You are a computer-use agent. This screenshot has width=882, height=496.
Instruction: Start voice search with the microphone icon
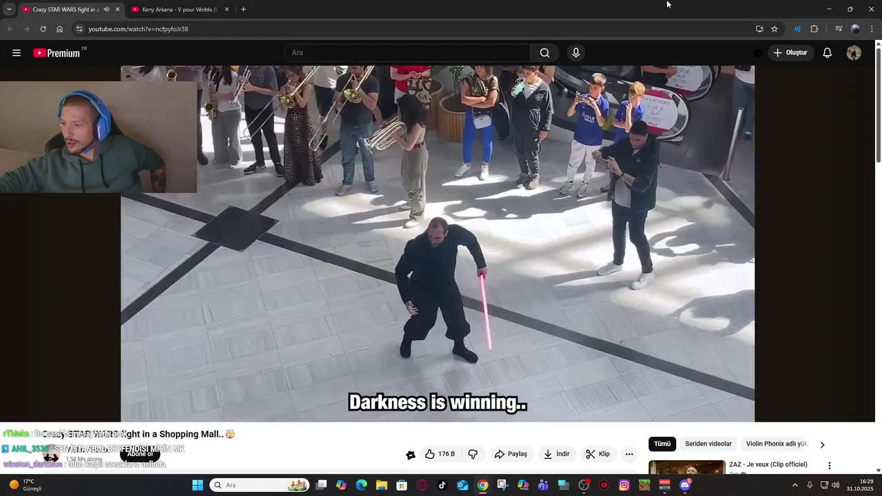[576, 53]
